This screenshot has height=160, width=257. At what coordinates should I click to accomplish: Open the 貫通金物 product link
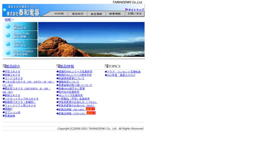(x=10, y=116)
